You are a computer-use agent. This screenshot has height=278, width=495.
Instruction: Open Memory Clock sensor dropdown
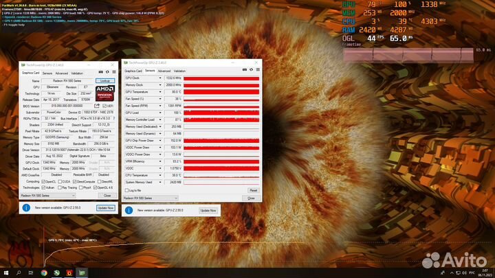[x=159, y=85]
